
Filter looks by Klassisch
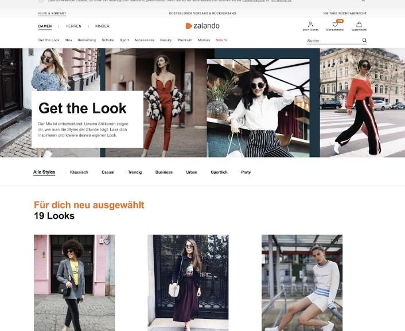(79, 172)
